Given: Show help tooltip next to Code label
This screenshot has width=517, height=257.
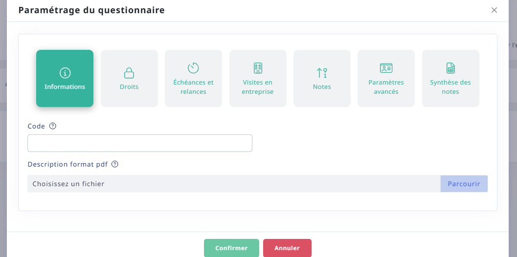Looking at the screenshot, I should (53, 126).
